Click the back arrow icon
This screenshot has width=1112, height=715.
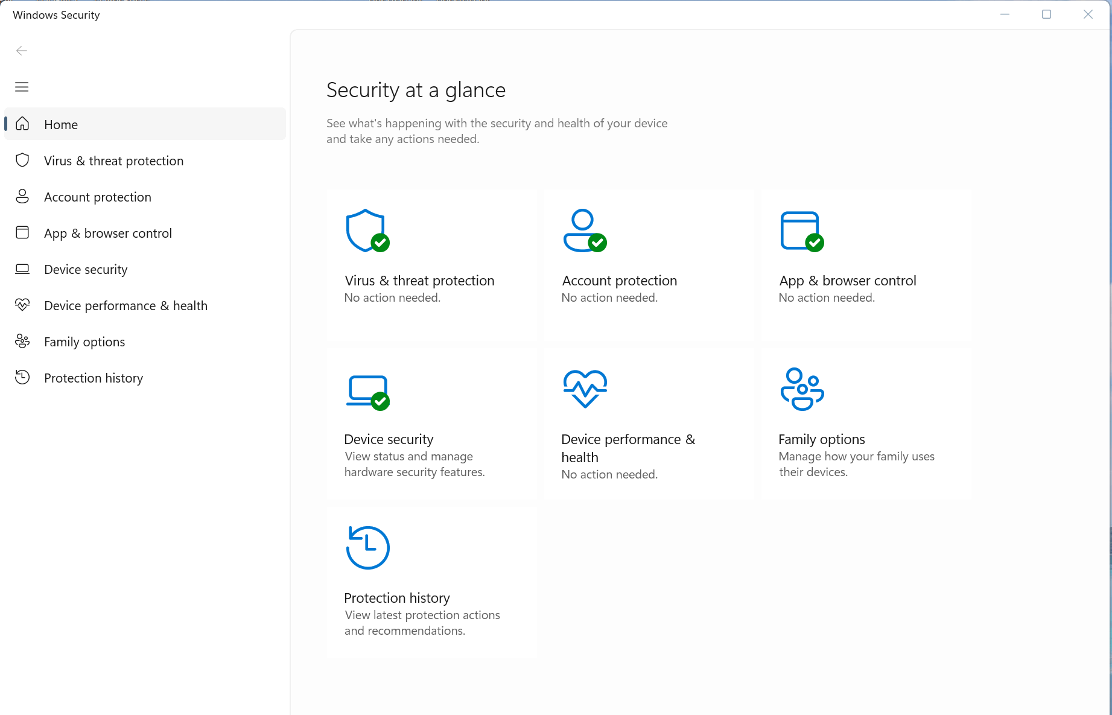[22, 51]
